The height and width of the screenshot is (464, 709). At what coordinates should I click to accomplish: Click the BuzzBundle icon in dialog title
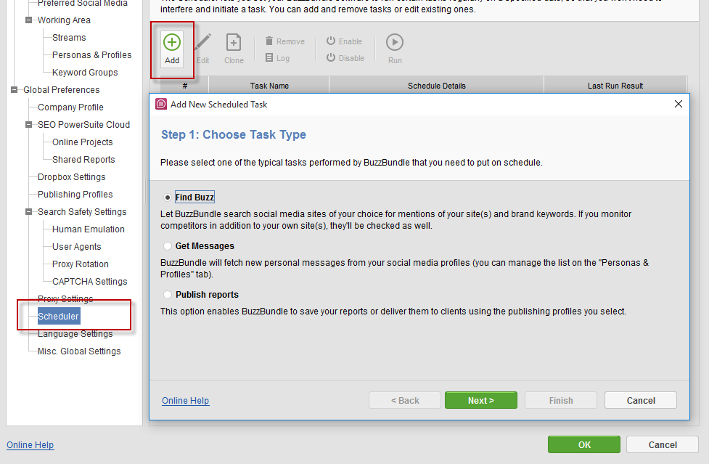point(161,104)
